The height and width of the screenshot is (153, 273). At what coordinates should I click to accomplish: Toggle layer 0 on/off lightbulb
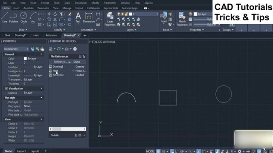pos(119,14)
